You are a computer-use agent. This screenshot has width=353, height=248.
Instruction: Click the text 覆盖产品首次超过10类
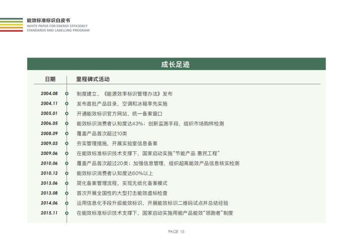coord(102,133)
